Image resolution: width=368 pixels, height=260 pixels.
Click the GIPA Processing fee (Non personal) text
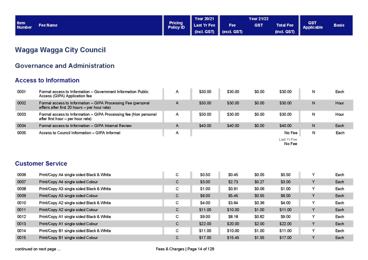(x=98, y=117)
